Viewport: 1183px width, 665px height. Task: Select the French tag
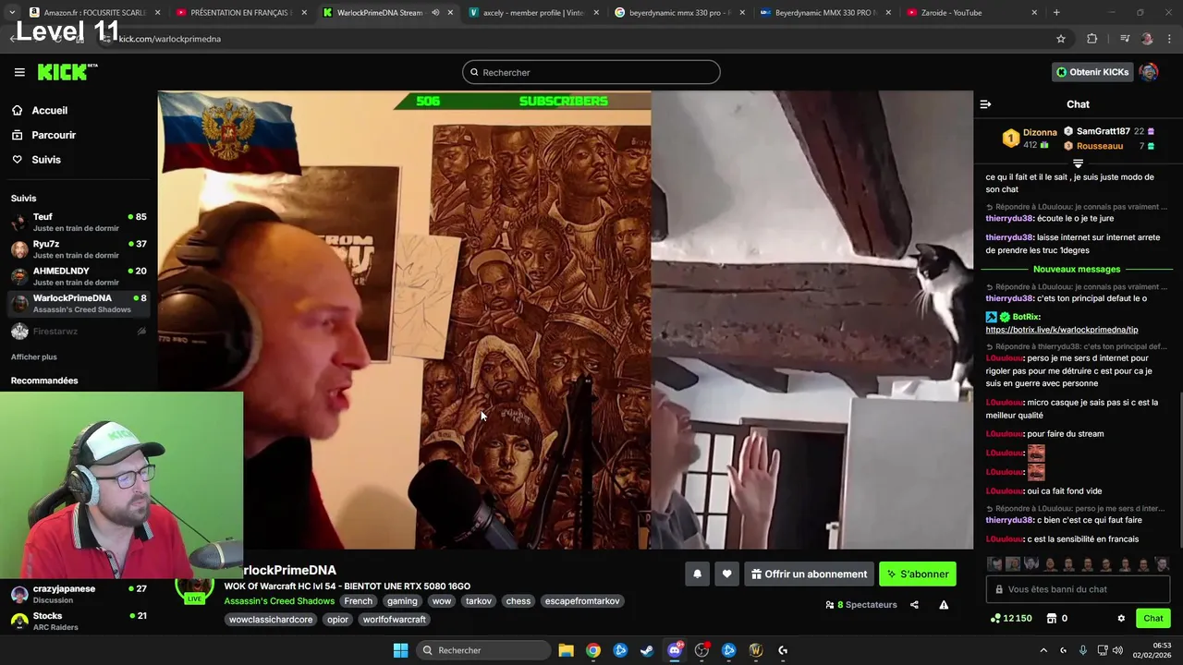(x=359, y=601)
